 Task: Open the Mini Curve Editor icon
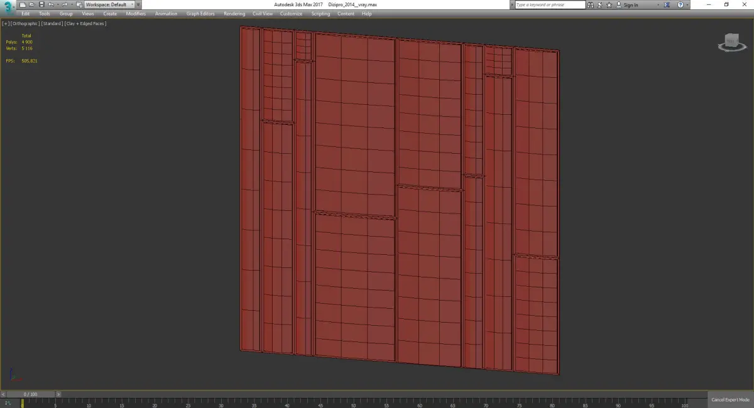tap(8, 402)
